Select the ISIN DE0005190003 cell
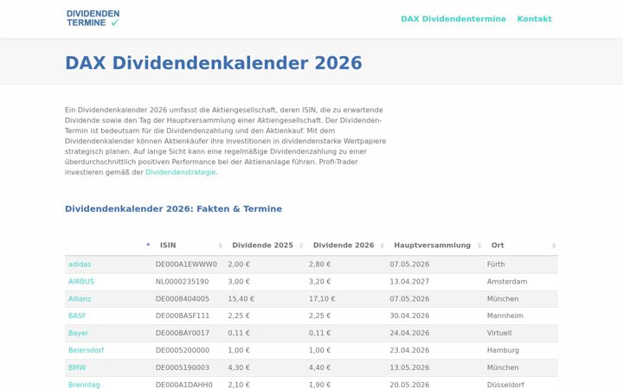Viewport: 623px width, 389px height. click(183, 367)
